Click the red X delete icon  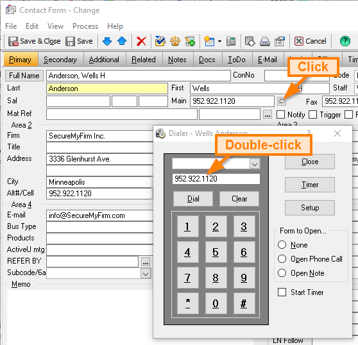pos(141,41)
